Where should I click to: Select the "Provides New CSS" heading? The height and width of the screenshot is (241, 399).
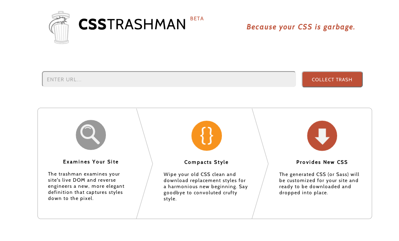[322, 162]
